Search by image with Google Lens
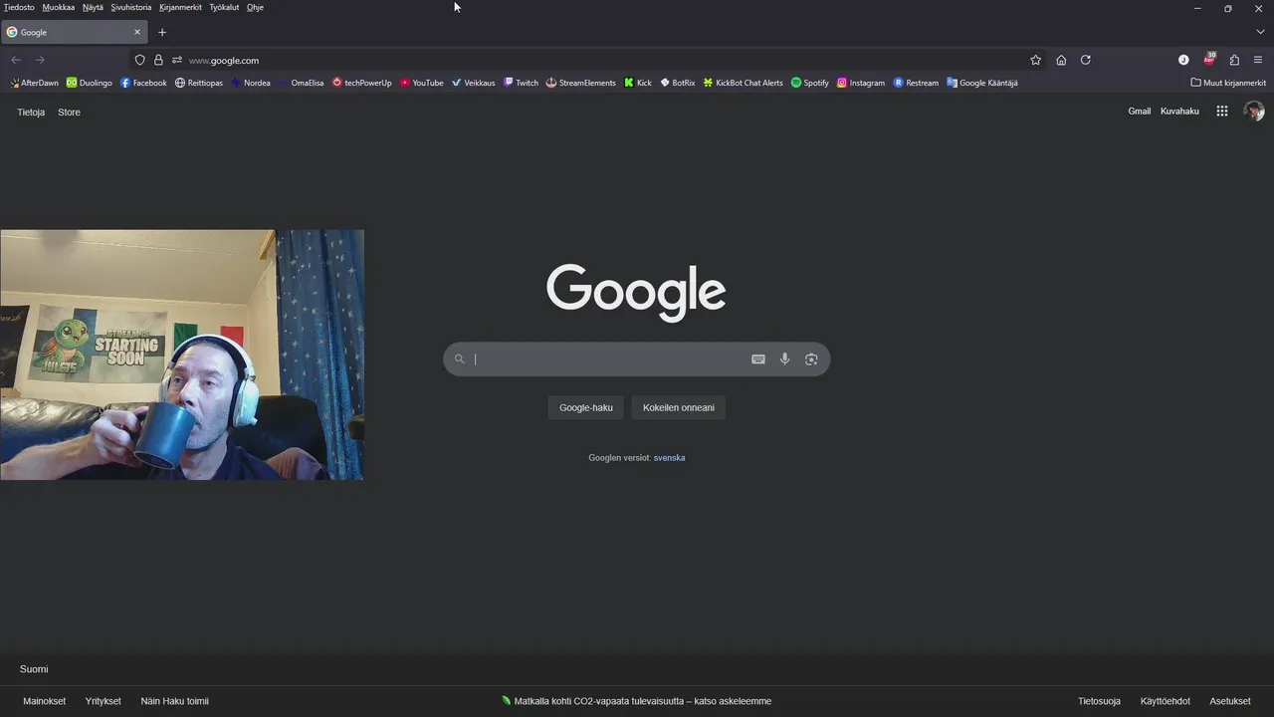 coord(811,359)
